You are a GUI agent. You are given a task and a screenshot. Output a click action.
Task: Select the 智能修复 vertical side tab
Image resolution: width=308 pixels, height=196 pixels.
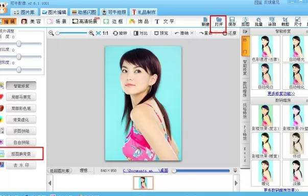[x=245, y=67]
